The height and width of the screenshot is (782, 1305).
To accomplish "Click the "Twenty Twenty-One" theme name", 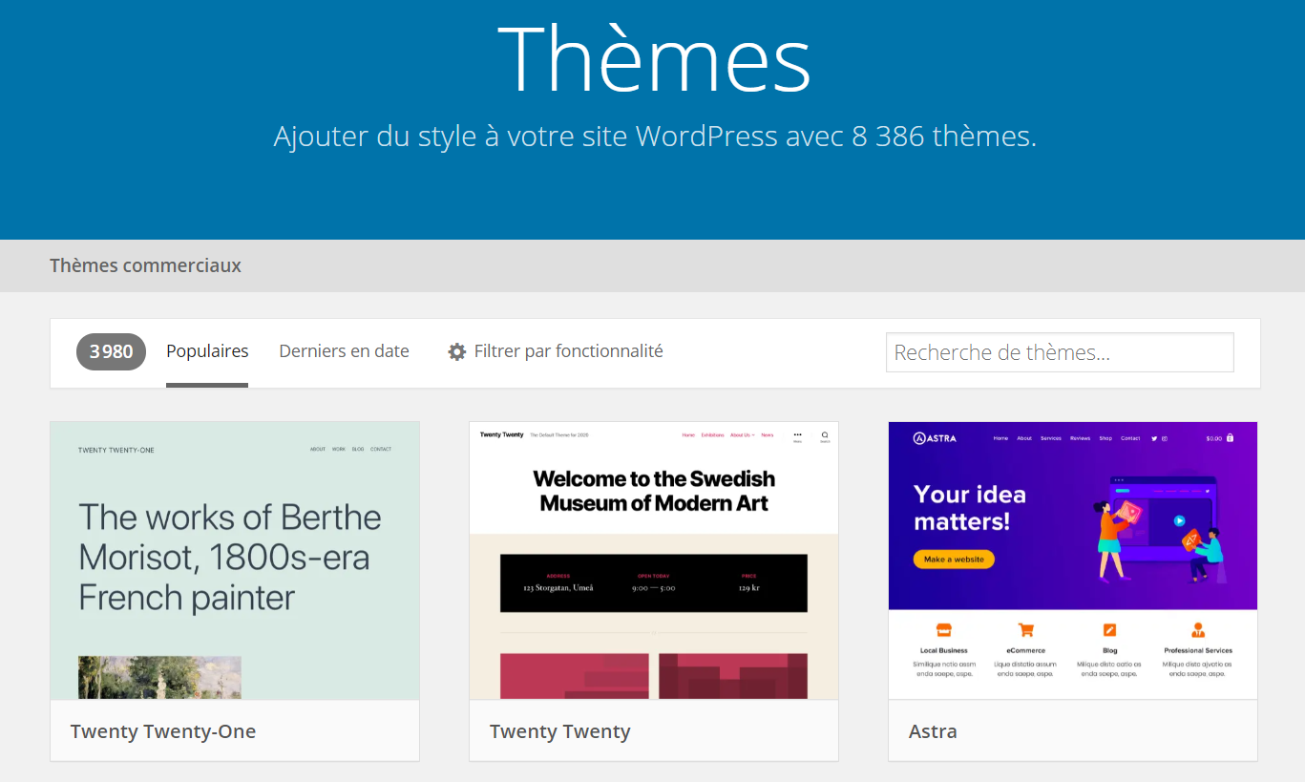I will [163, 731].
